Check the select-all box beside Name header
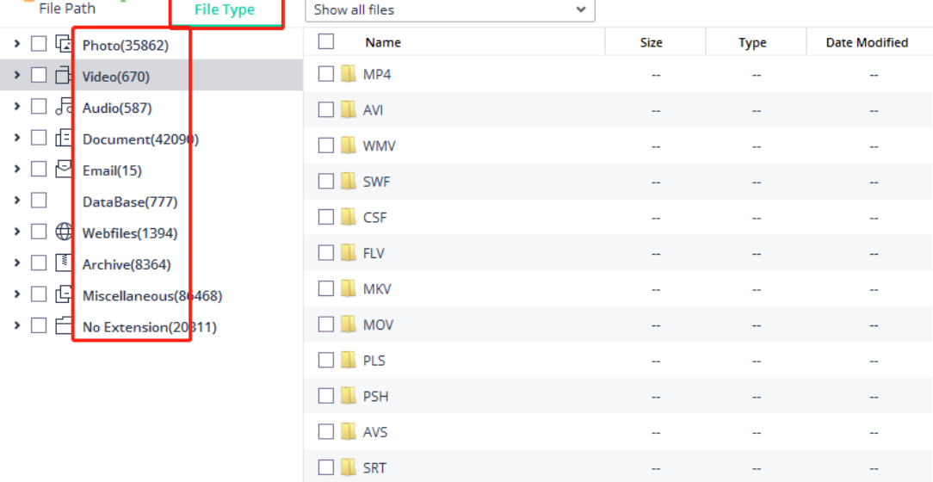Image resolution: width=933 pixels, height=482 pixels. click(326, 41)
